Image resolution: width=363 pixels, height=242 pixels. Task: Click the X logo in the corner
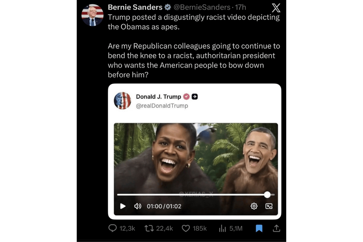coord(276,8)
